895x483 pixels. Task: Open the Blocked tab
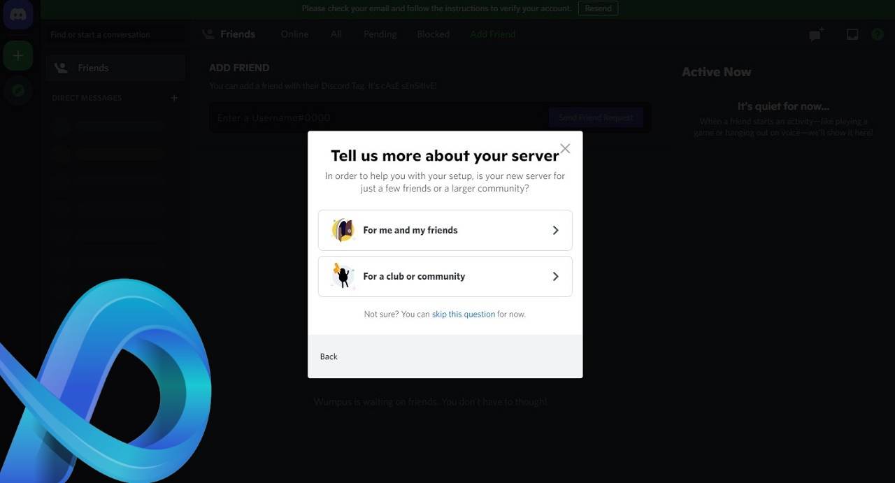pyautogui.click(x=434, y=34)
